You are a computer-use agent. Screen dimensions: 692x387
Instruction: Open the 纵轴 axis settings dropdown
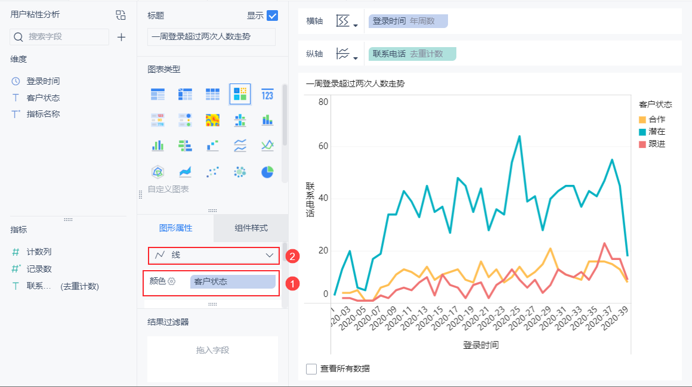347,54
